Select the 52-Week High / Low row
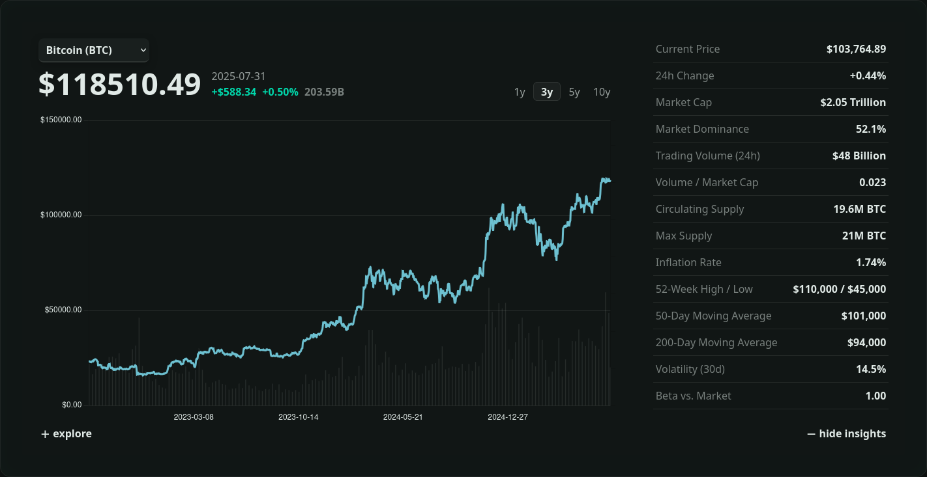This screenshot has height=477, width=927. [771, 289]
